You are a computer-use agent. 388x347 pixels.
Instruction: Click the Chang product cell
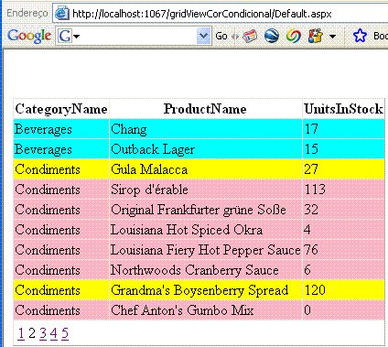tap(206, 129)
